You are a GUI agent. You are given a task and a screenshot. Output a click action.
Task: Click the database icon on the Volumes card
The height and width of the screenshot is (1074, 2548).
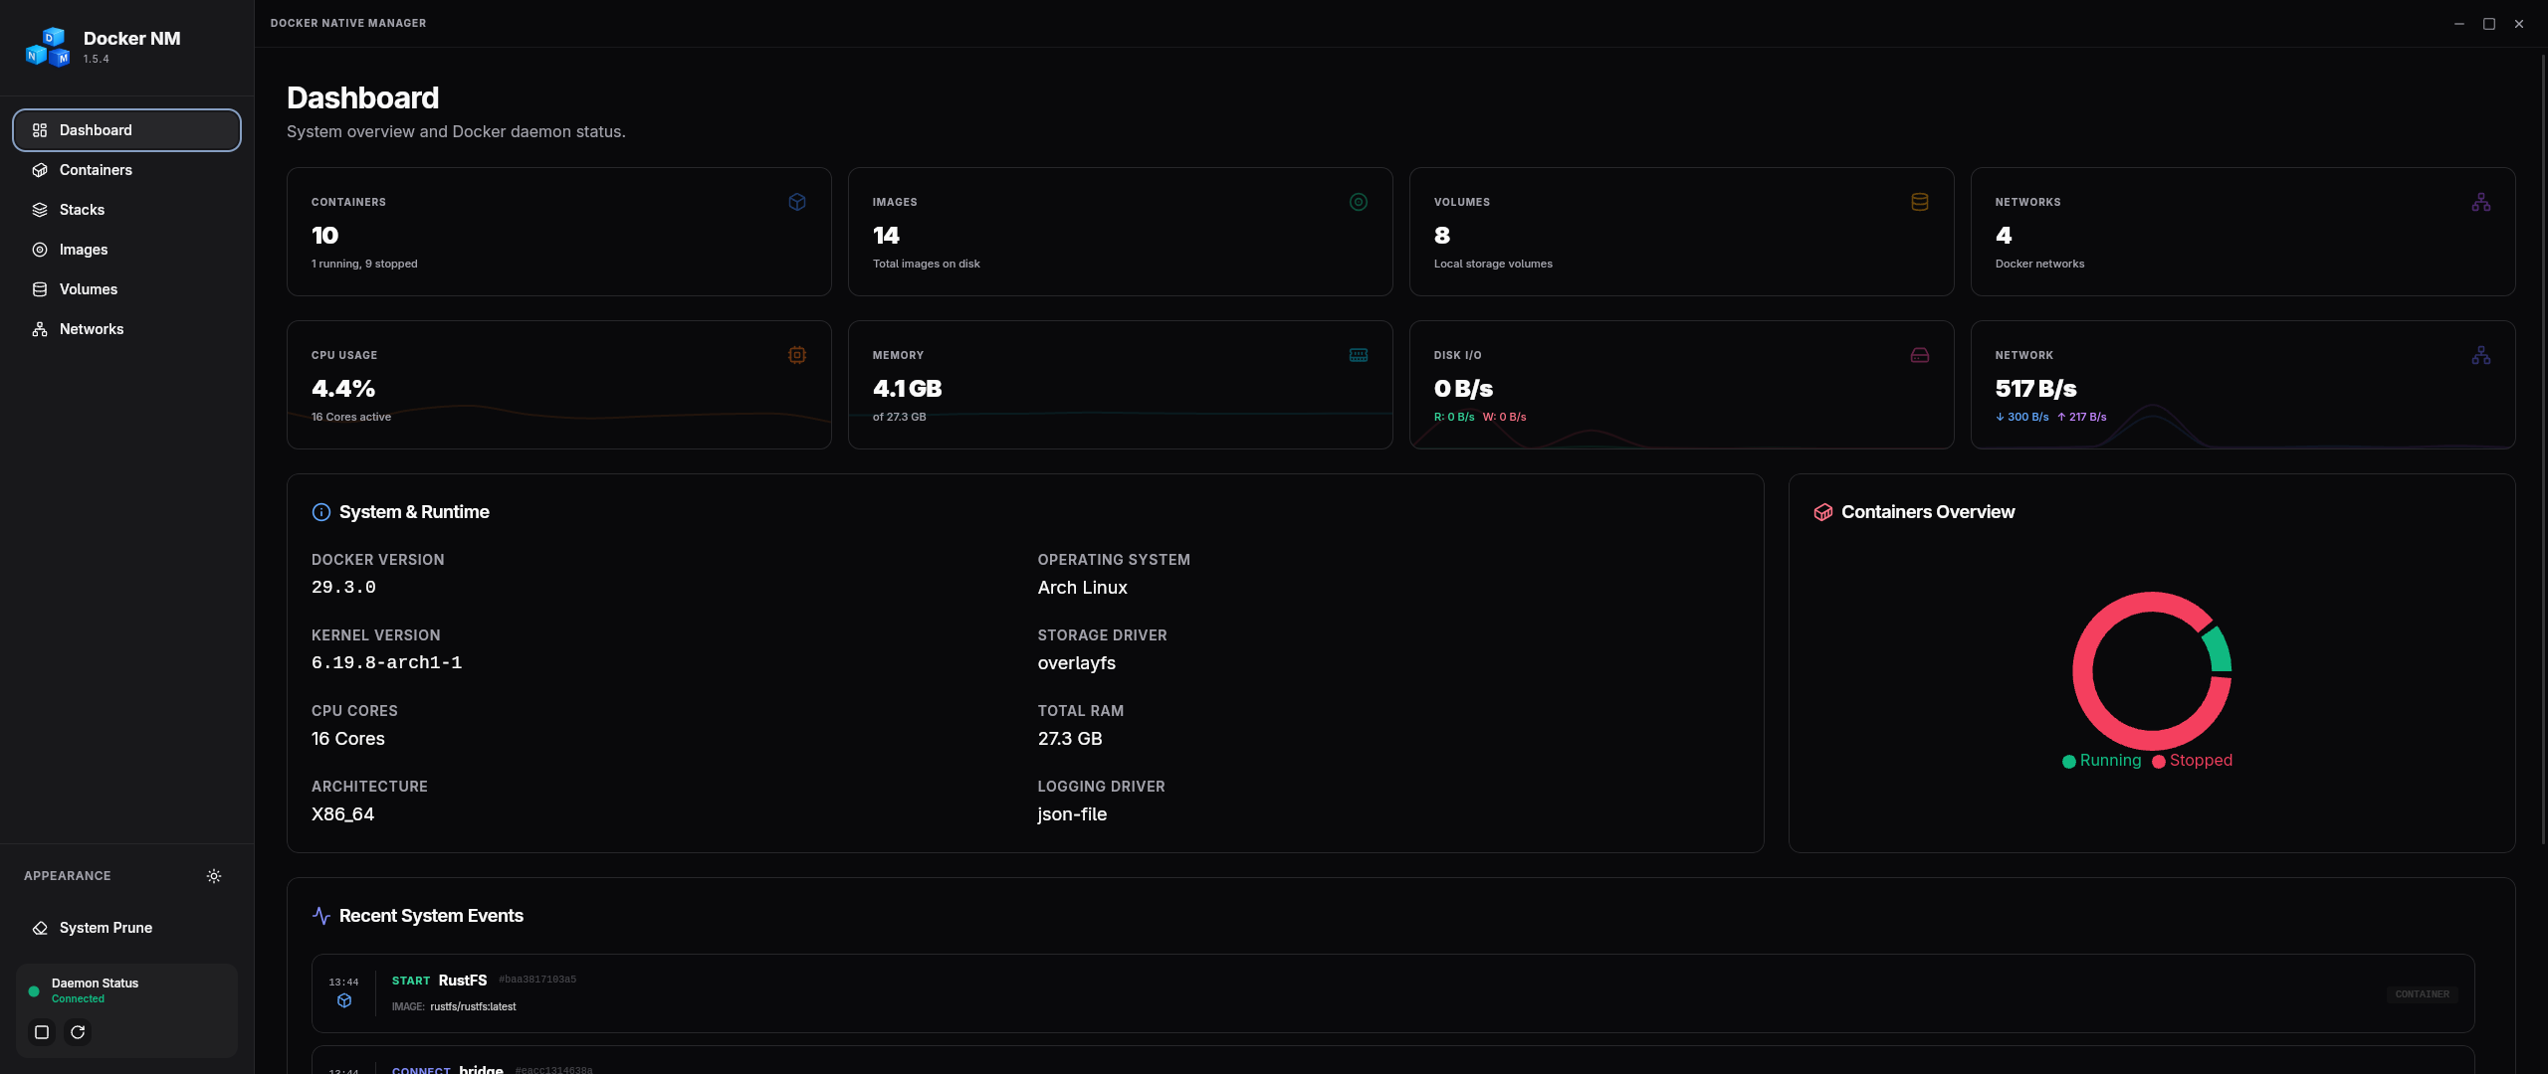1920,202
